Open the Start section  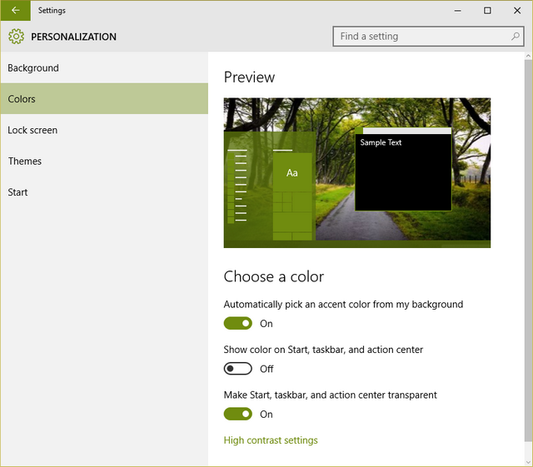coord(104,192)
